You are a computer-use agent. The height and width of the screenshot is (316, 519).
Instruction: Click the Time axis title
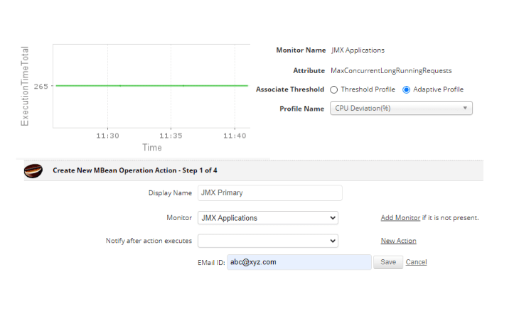coord(152,148)
